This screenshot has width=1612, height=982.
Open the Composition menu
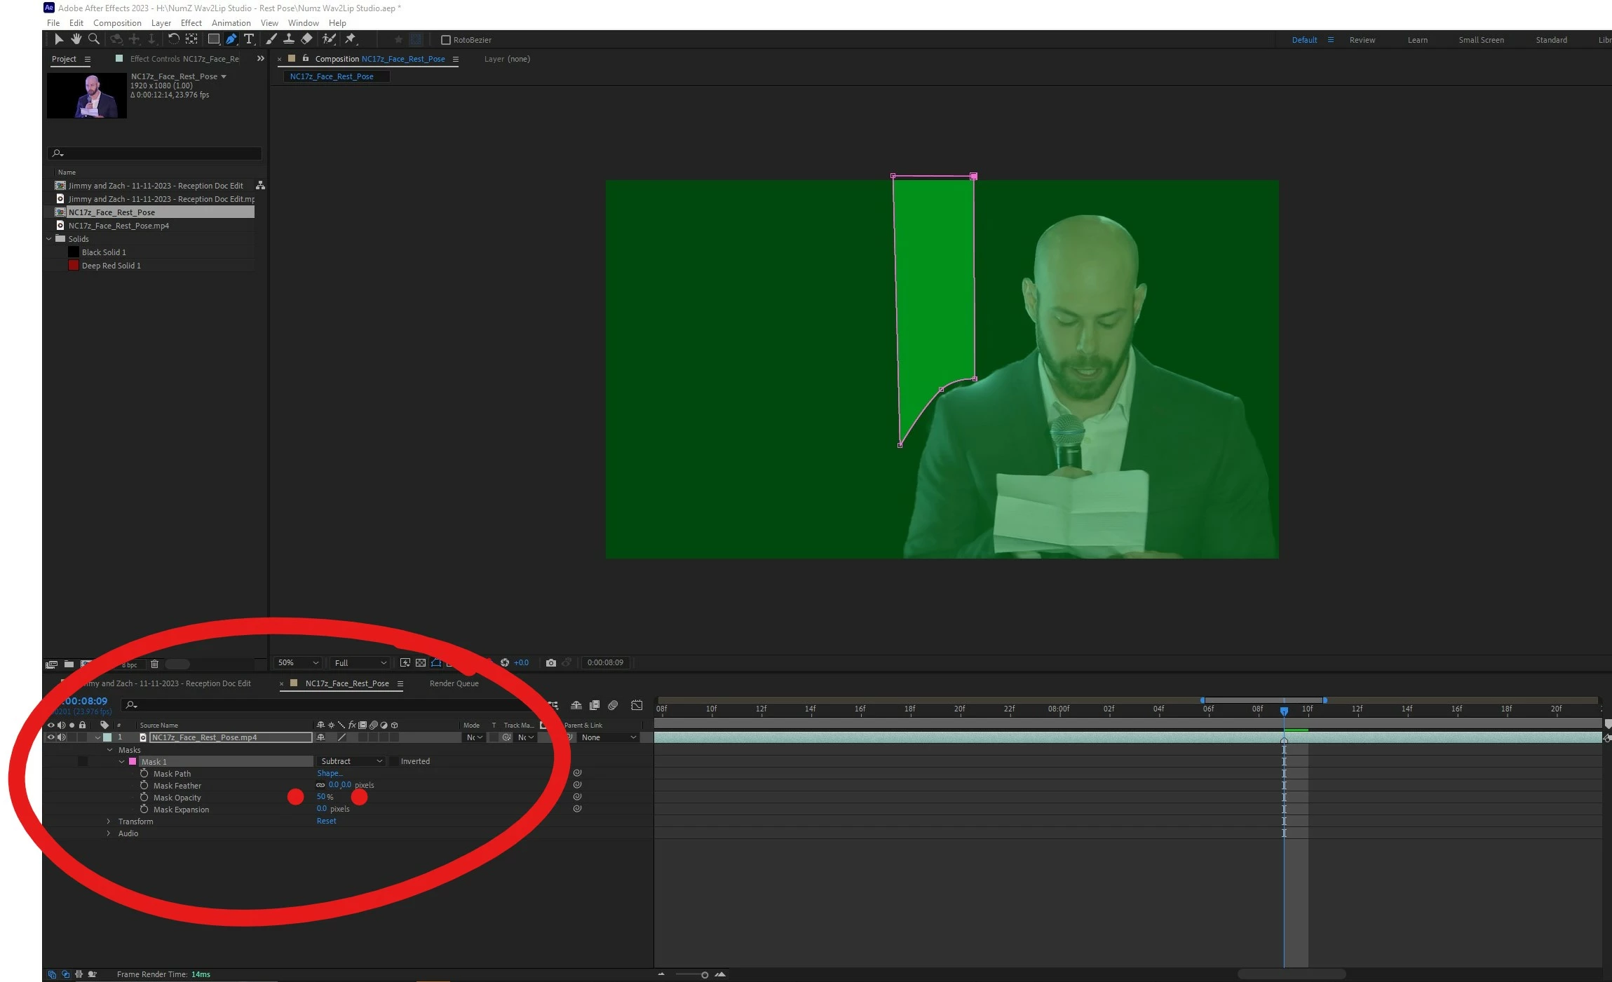coord(117,23)
